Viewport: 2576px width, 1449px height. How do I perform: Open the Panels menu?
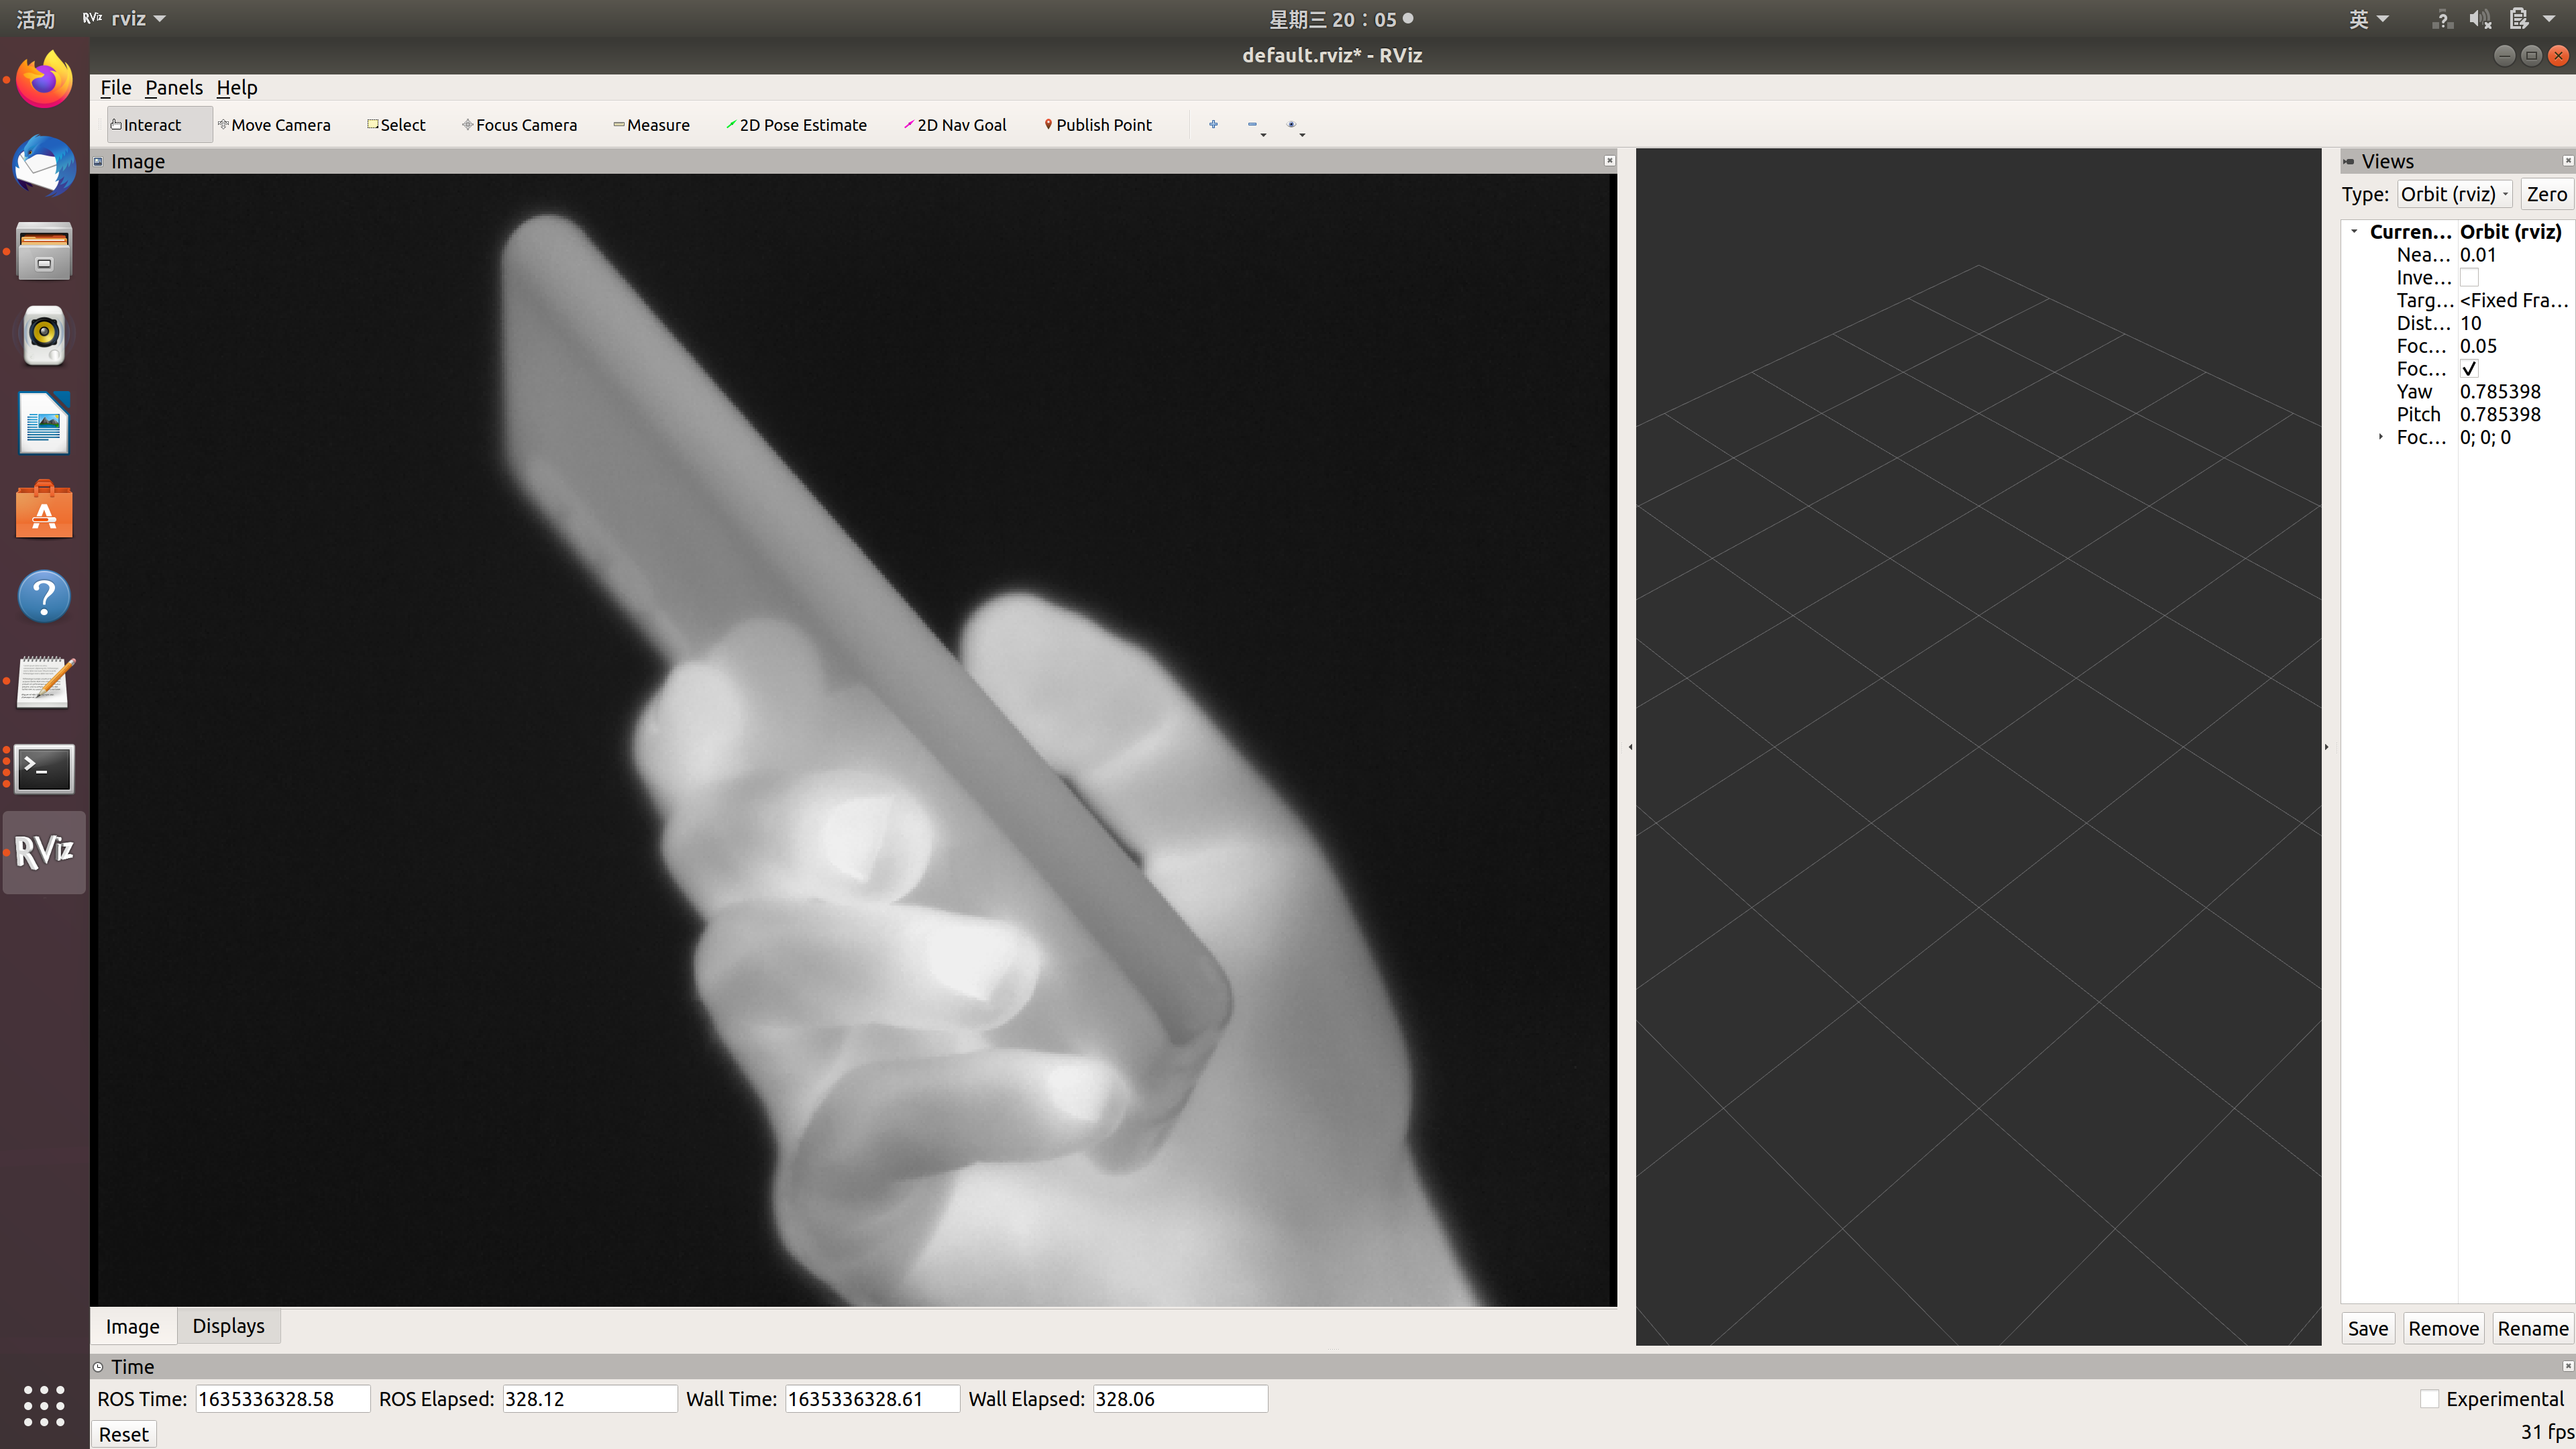[x=173, y=88]
